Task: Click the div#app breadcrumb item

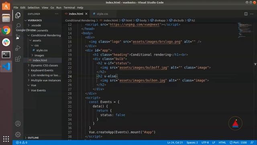Action: [x=158, y=21]
